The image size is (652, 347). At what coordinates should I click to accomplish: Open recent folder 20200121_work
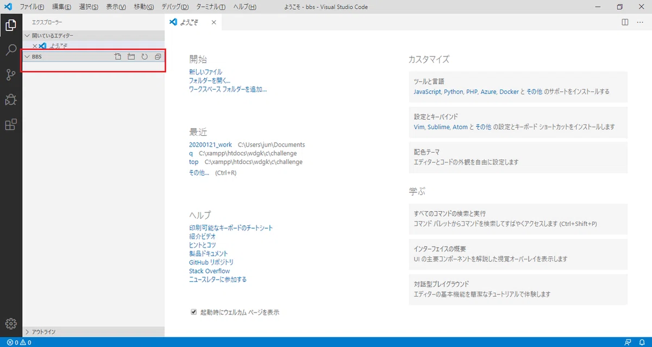click(210, 144)
